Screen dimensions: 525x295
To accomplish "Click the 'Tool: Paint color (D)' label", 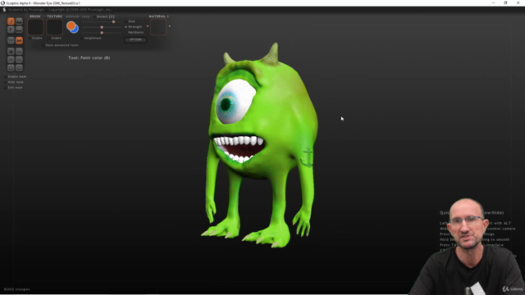I will tap(89, 58).
